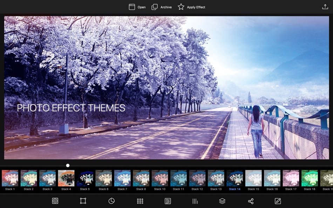The height and width of the screenshot is (208, 333).
Task: Reselect the highlighted Stack 14 preset
Action: pos(235,179)
